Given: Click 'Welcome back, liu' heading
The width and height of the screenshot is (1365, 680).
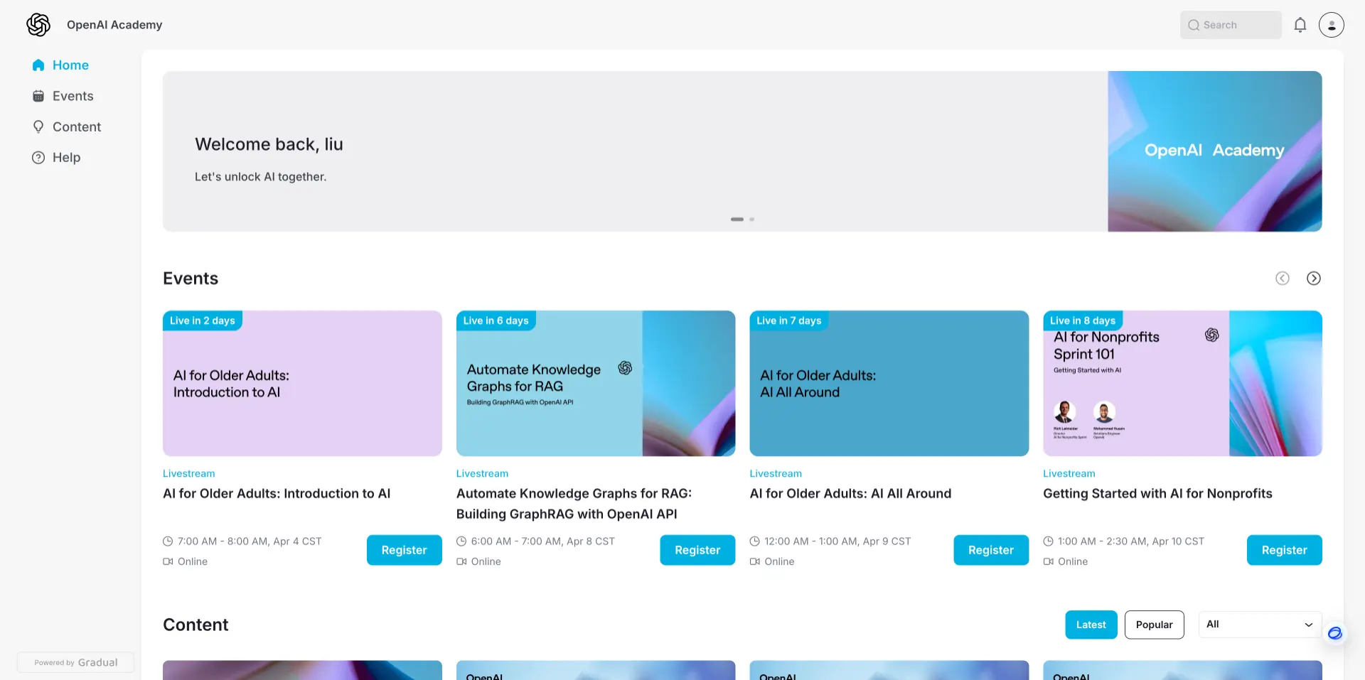Looking at the screenshot, I should pos(269,145).
